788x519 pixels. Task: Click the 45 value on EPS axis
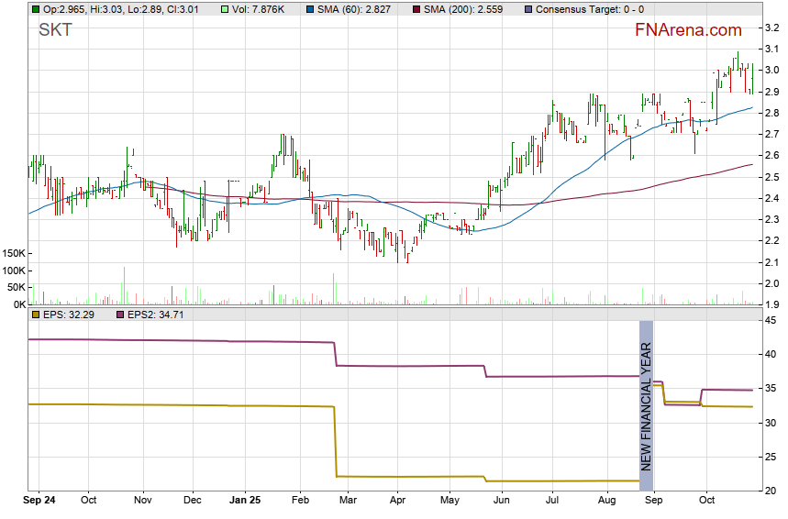[771, 320]
